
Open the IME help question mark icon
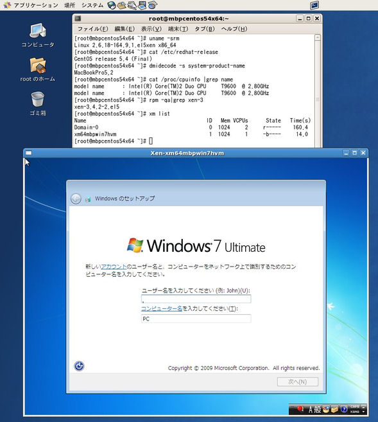click(x=344, y=409)
